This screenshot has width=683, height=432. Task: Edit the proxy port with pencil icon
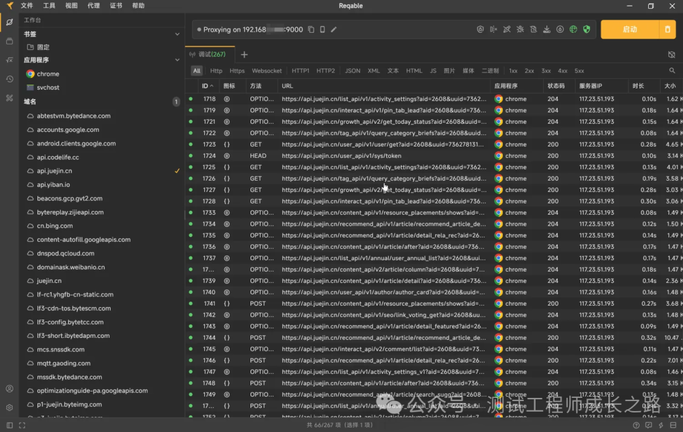pos(334,30)
